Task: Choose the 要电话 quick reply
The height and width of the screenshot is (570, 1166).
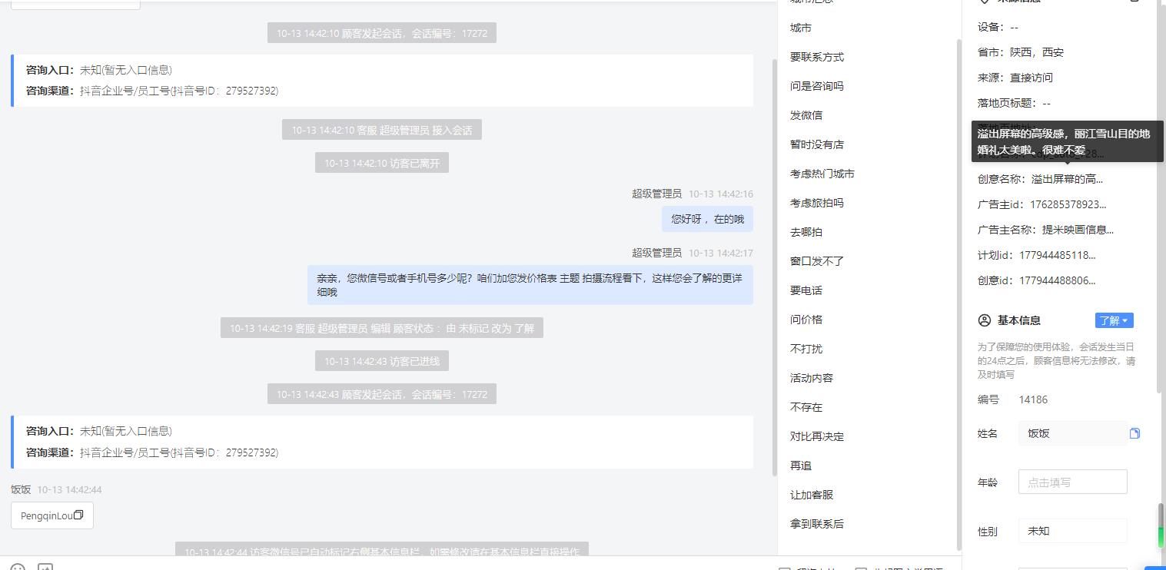Action: 806,290
